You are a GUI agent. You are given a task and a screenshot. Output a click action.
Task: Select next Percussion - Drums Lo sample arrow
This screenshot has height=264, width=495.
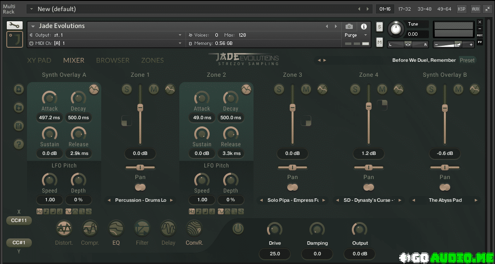point(172,200)
